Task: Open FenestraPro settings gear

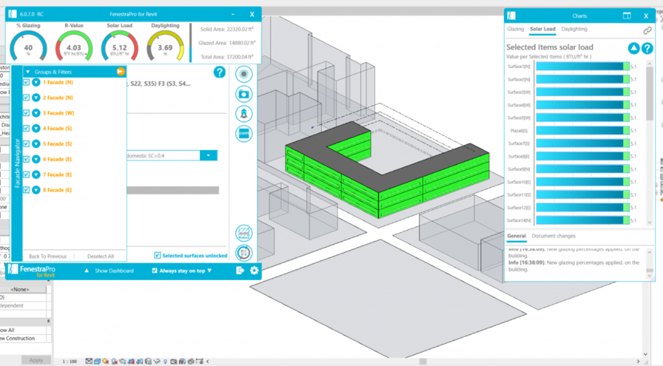Action: [254, 270]
